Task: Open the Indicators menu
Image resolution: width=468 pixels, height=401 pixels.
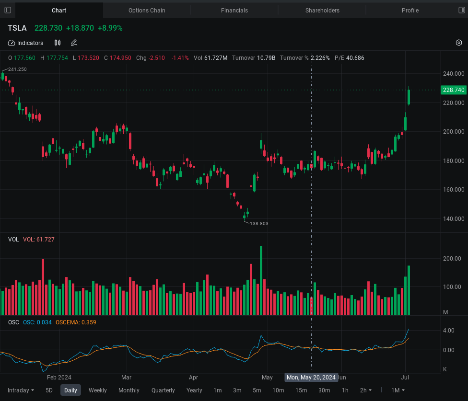Action: (26, 43)
